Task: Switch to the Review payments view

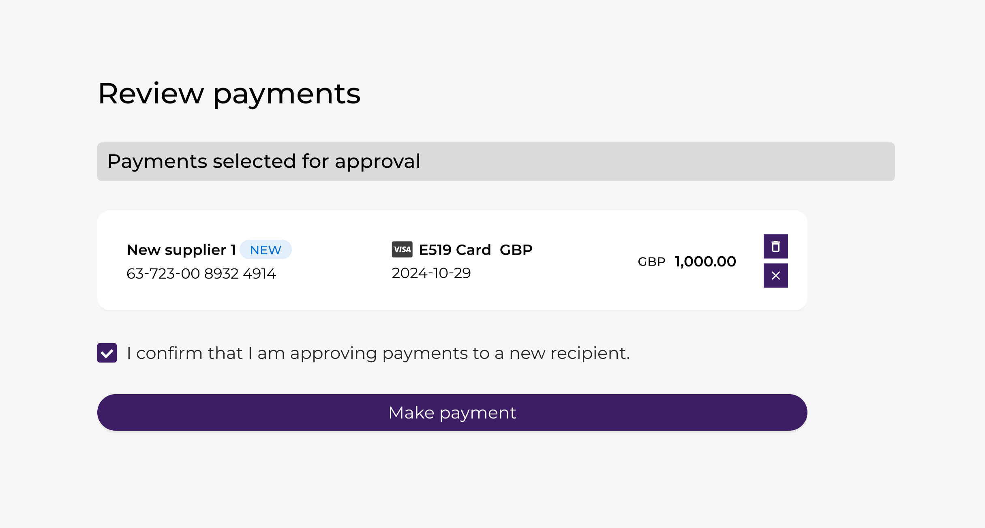Action: 229,93
